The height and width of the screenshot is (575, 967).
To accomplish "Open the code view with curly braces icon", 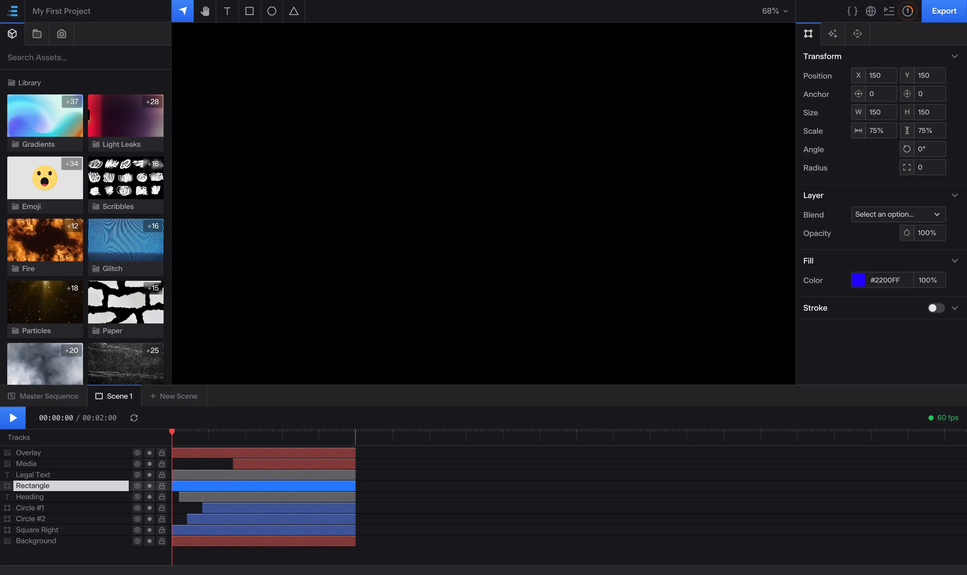I will tap(852, 11).
